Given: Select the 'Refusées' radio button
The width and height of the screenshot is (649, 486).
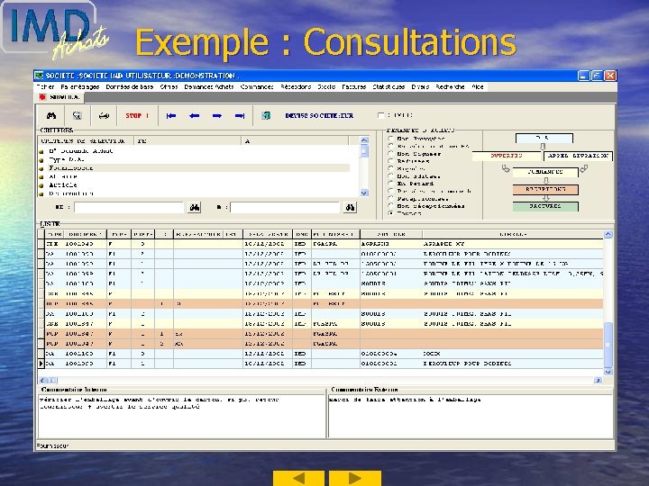Looking at the screenshot, I should coord(390,161).
